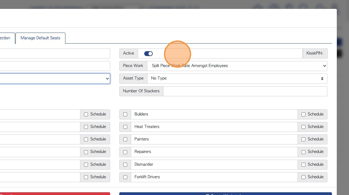Switch to the Manage Default Seats tab
The height and width of the screenshot is (195, 349).
(x=40, y=38)
